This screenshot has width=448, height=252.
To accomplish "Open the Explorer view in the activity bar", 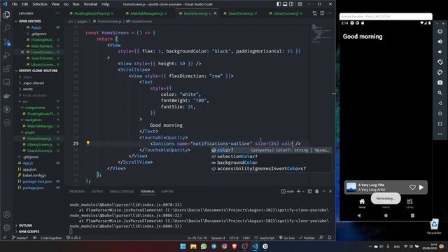I will click(6, 14).
